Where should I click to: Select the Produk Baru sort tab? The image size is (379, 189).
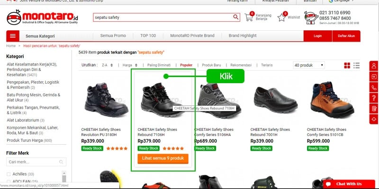211,65
